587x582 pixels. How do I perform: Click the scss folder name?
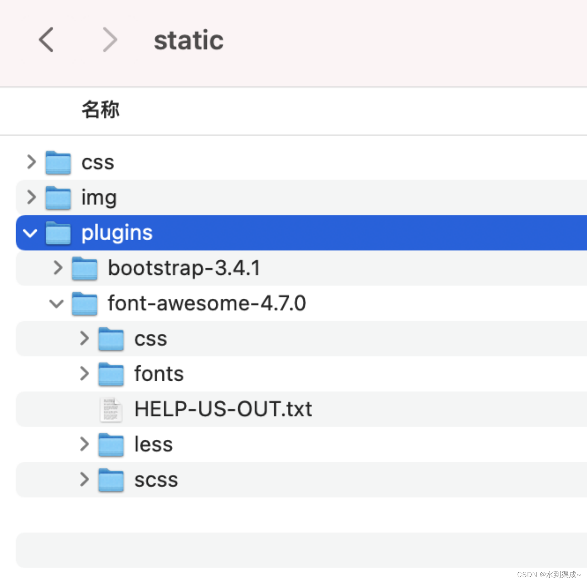click(156, 480)
